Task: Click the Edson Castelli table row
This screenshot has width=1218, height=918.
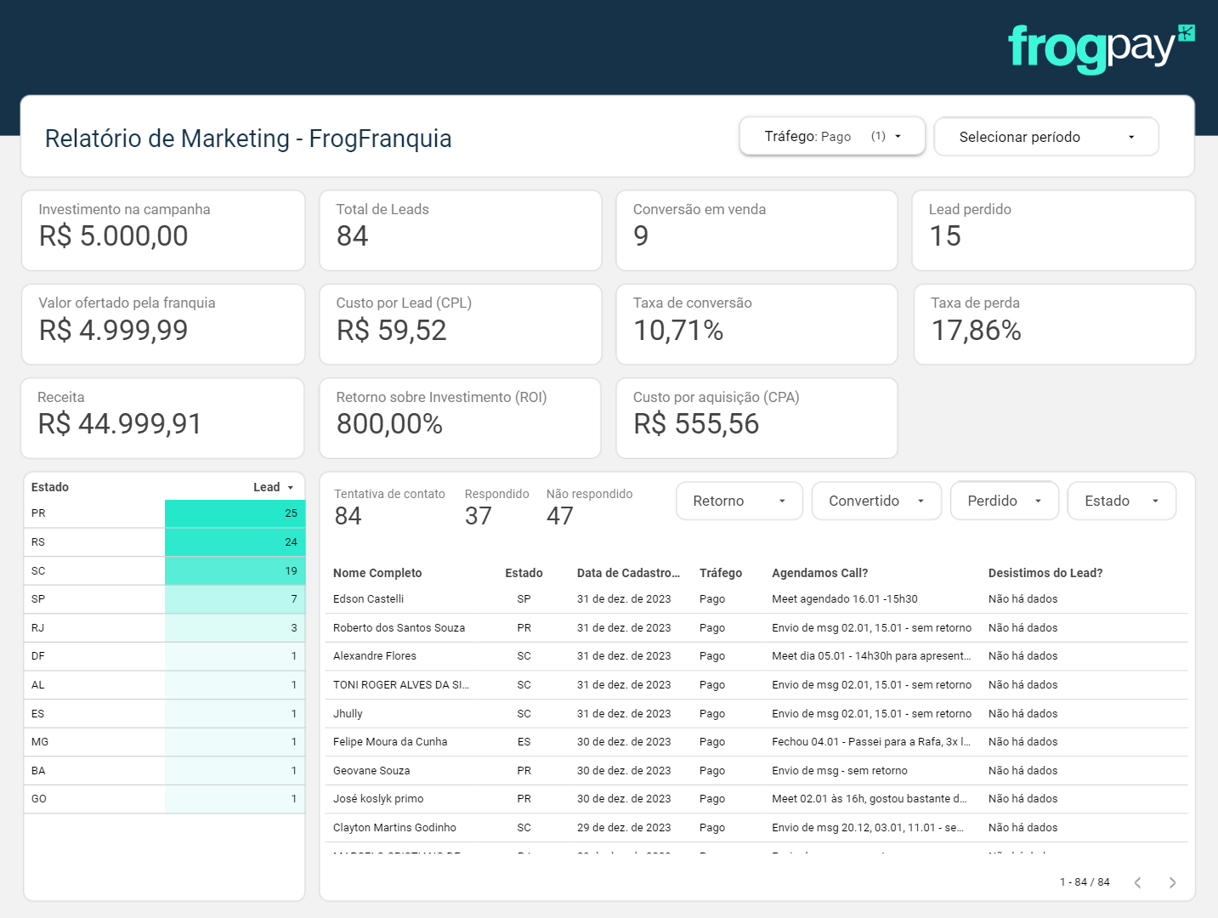Action: pos(756,599)
